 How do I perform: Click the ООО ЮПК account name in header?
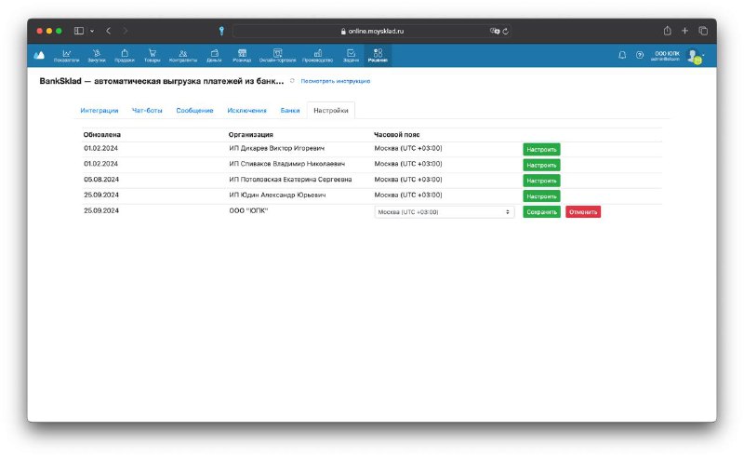[667, 54]
